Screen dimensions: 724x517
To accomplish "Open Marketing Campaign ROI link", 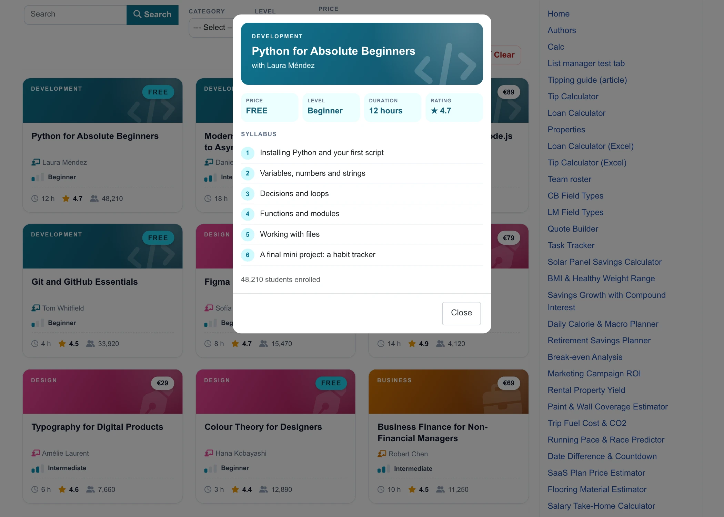I will point(594,374).
